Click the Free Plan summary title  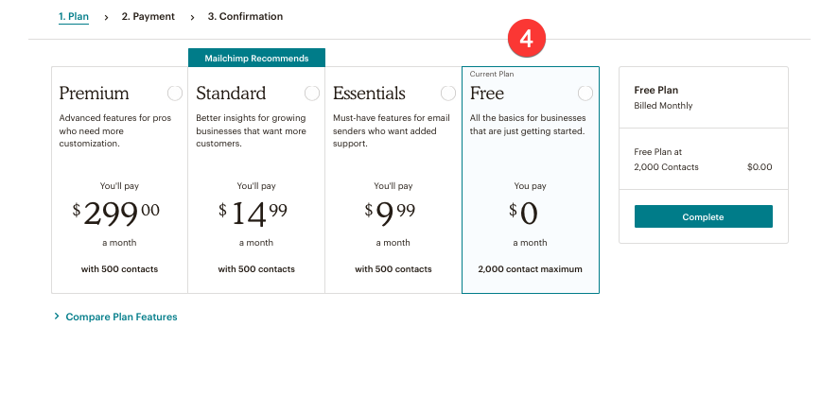[x=655, y=90]
